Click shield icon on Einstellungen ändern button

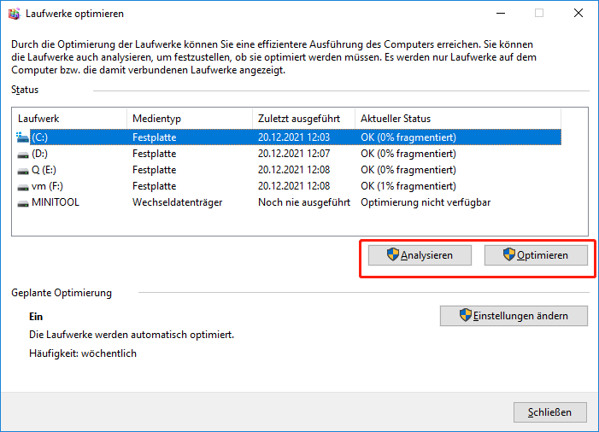(x=466, y=315)
